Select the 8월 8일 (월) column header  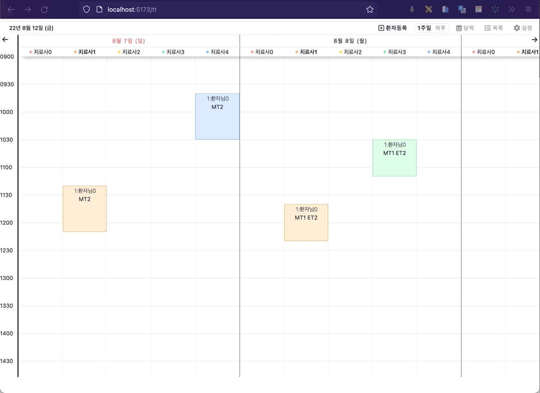tap(350, 41)
